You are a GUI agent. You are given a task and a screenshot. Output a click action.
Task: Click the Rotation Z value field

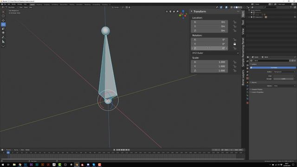[x=209, y=48]
